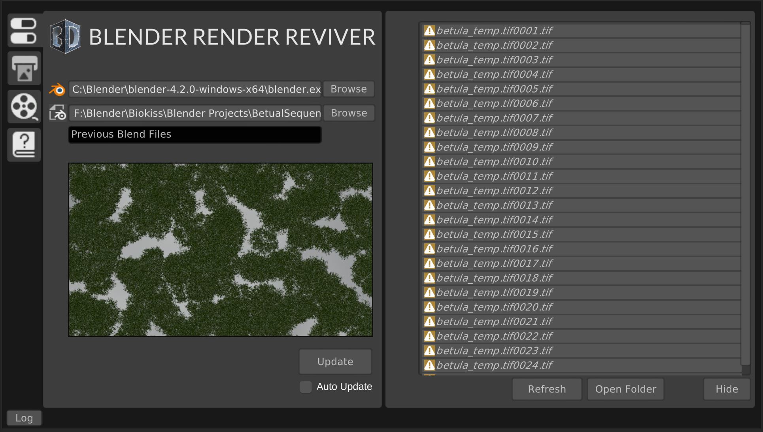Open the settings toggles sidebar panel
The image size is (763, 432).
[24, 30]
